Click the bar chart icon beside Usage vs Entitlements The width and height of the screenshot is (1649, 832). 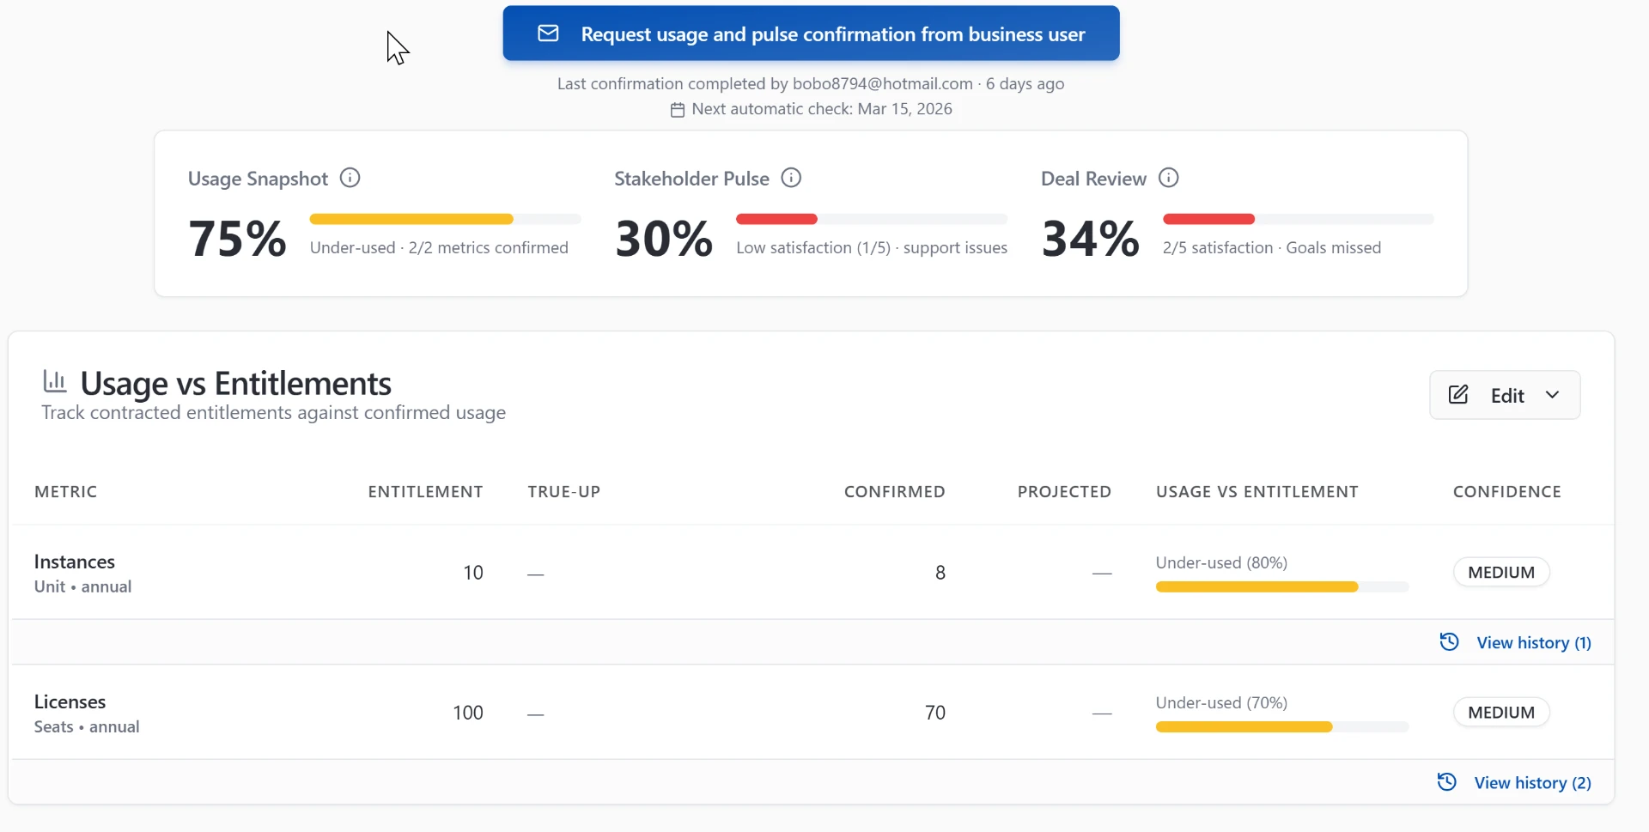click(55, 380)
